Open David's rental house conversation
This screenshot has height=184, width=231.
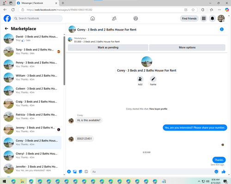tap(32, 38)
